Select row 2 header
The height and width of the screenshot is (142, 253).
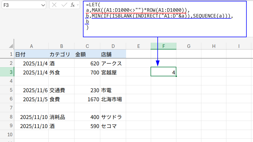pos(7,63)
